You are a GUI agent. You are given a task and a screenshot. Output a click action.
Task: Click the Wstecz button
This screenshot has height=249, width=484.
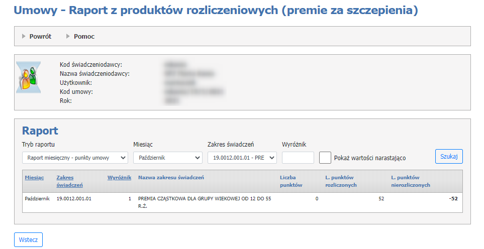[28, 239]
